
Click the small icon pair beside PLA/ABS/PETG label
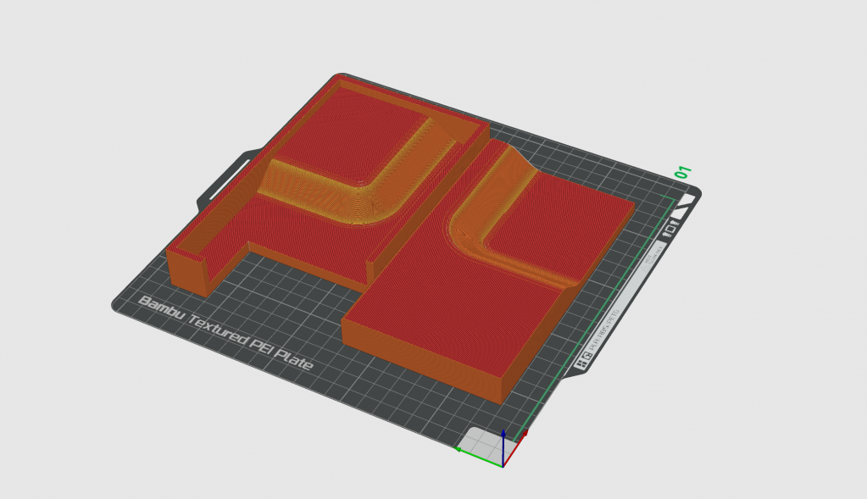pos(584,363)
